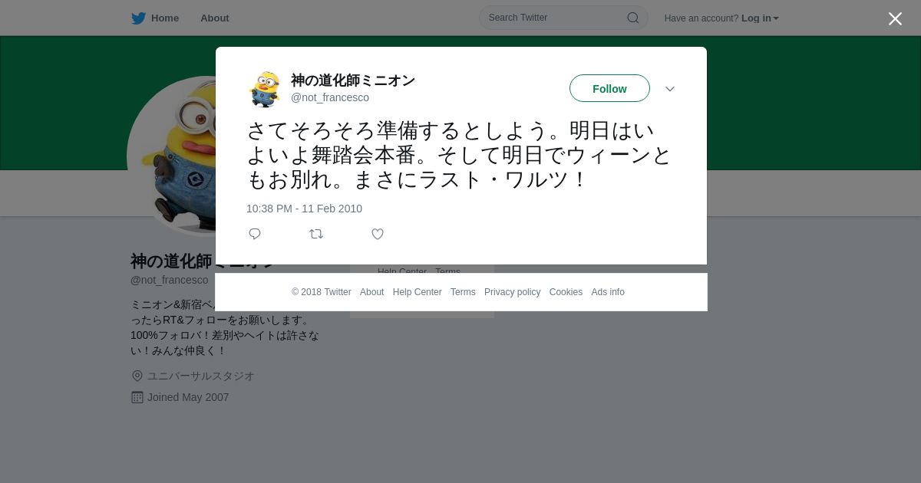Open the Ads info link
This screenshot has width=921, height=483.
click(608, 292)
